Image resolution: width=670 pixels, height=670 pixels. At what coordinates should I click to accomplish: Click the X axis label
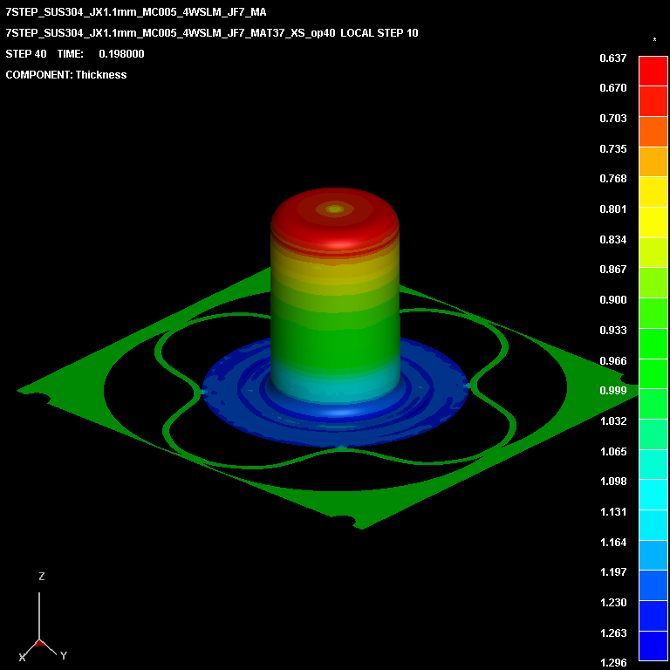tap(22, 657)
